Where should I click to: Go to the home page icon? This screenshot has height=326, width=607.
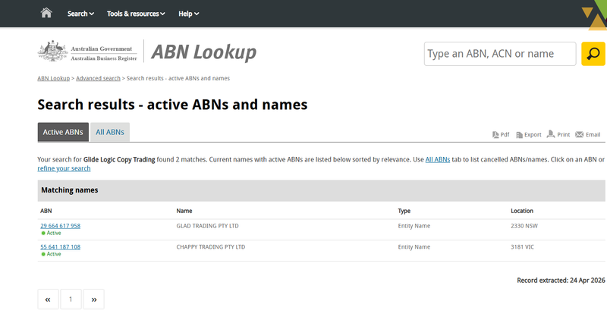[x=46, y=13]
